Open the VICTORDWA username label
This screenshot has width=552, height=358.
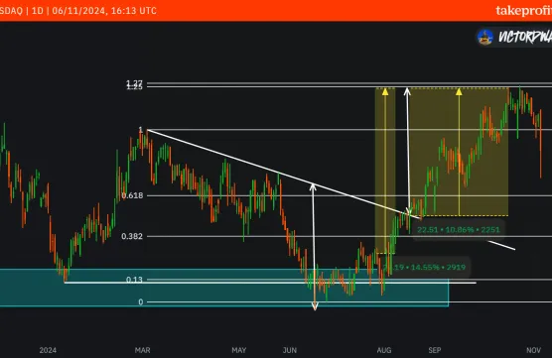[x=524, y=38]
